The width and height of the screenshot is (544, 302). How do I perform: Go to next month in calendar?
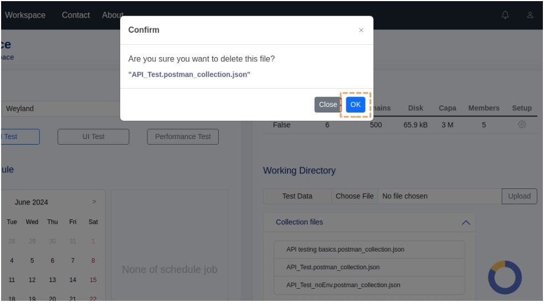point(94,202)
